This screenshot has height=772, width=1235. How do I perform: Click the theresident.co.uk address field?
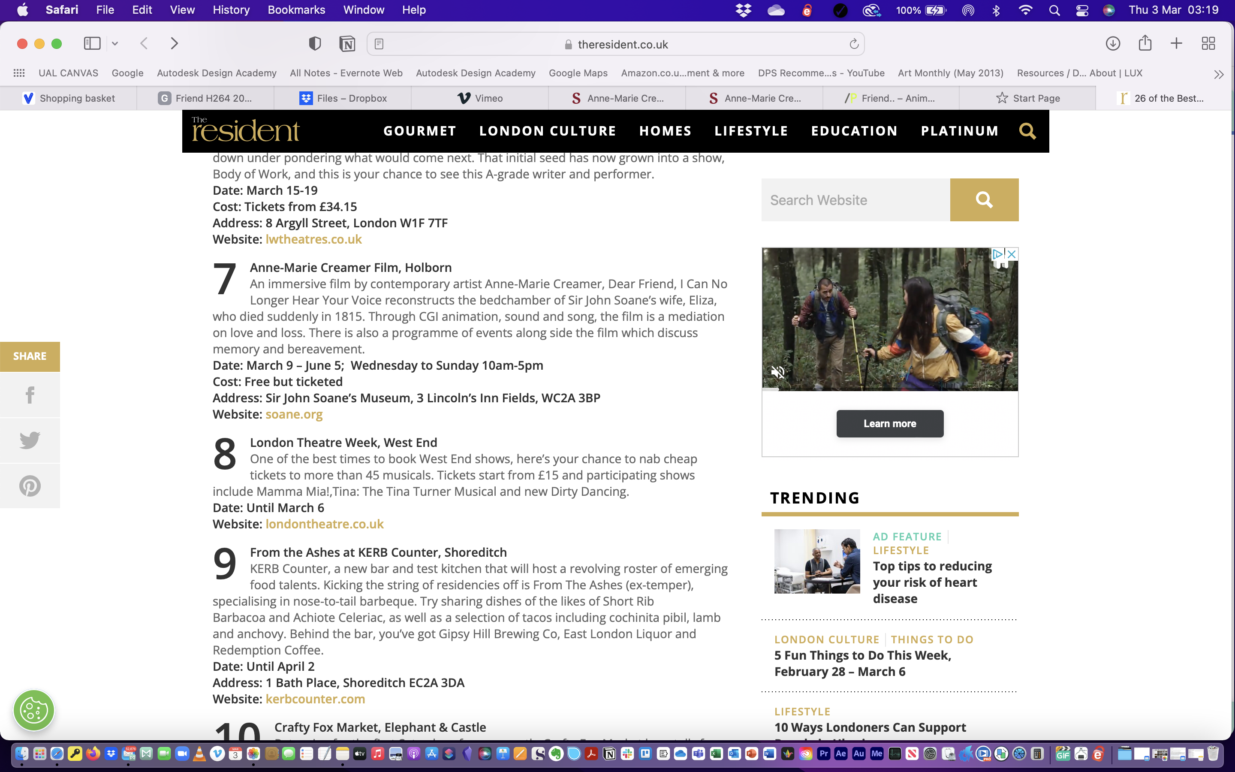click(615, 44)
